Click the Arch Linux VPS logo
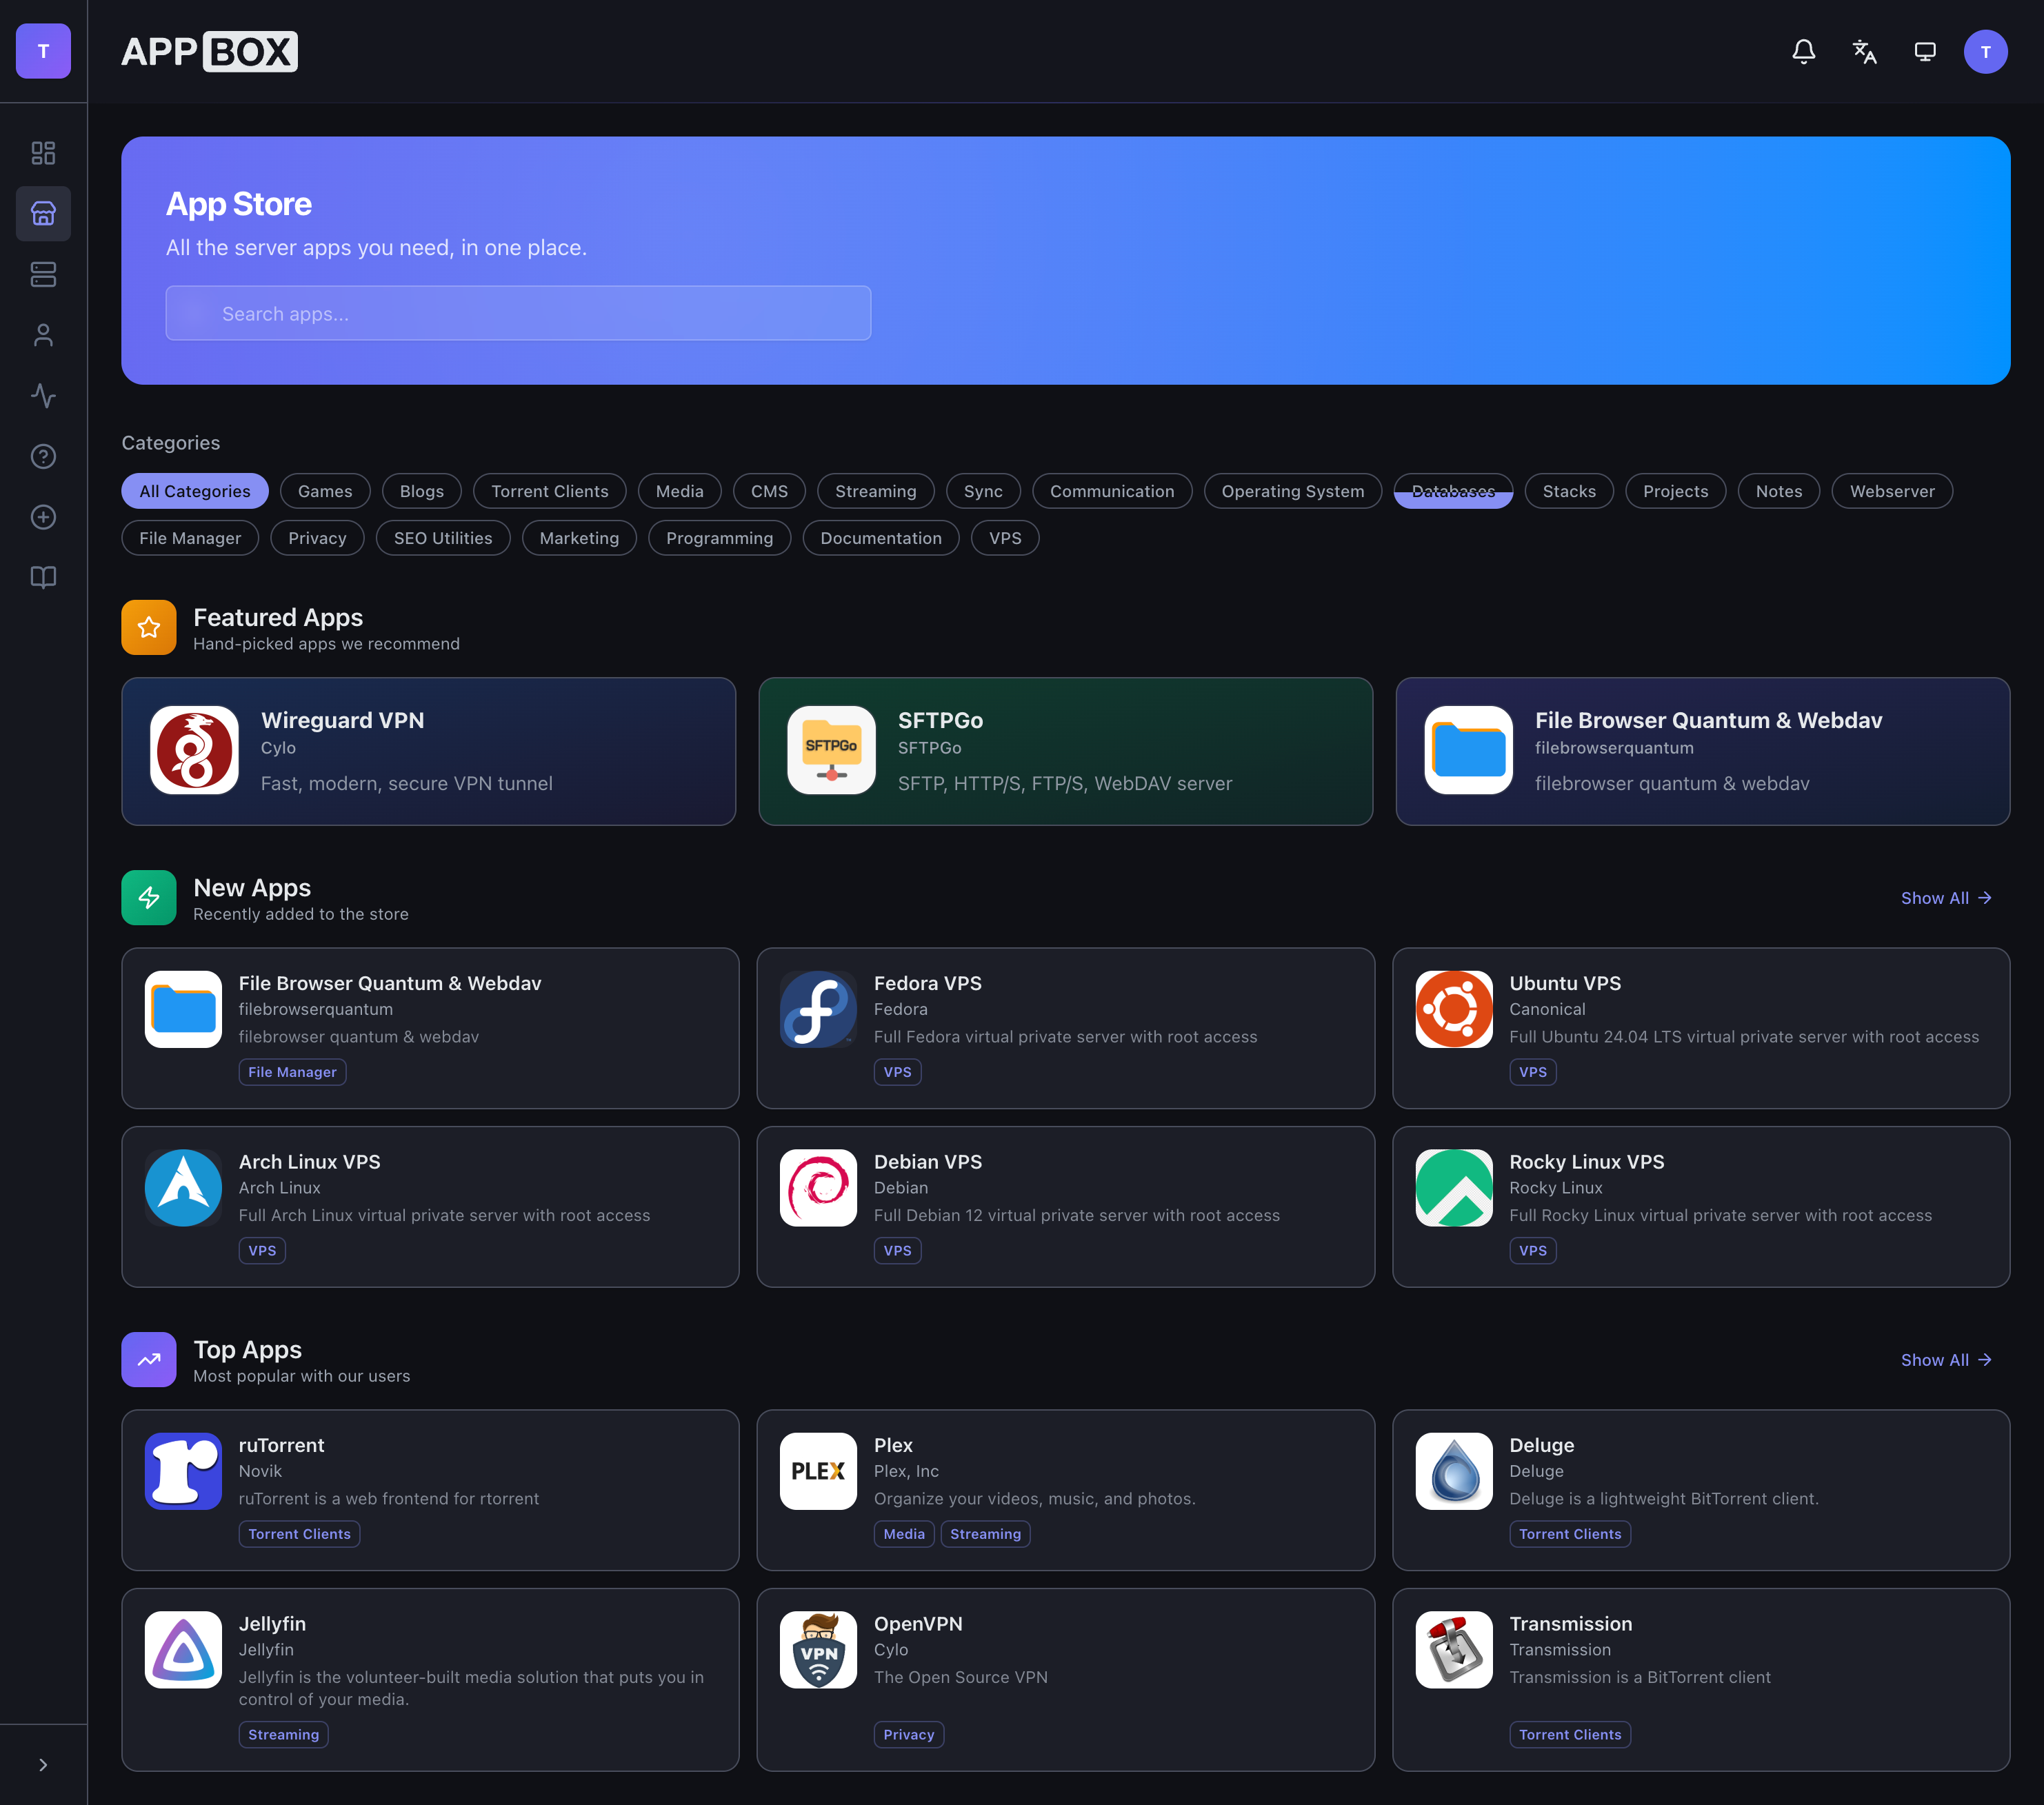Viewport: 2044px width, 1805px height. 183,1188
